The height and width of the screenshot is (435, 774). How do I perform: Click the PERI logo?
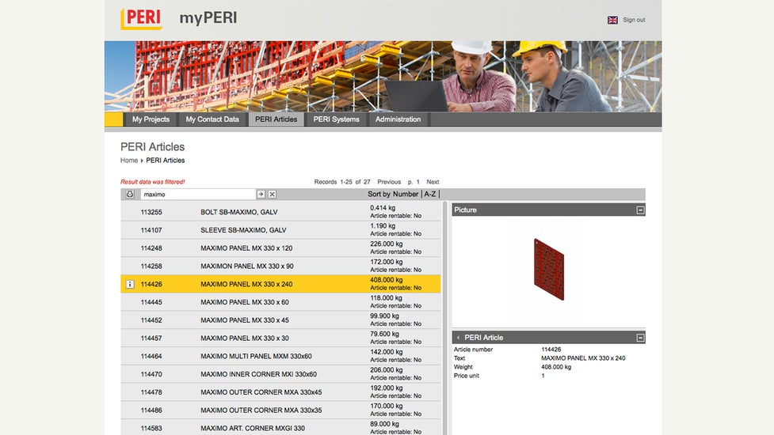click(141, 19)
